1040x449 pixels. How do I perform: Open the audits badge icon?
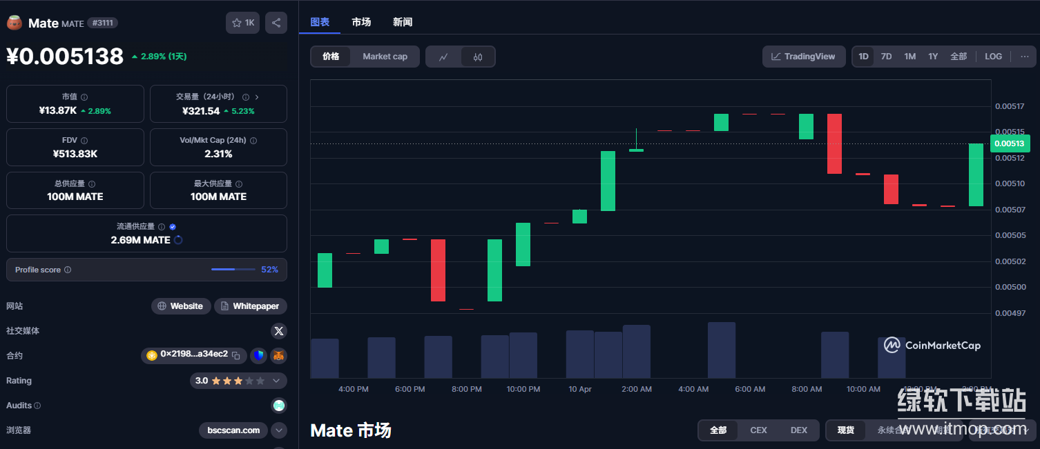pyautogui.click(x=279, y=406)
